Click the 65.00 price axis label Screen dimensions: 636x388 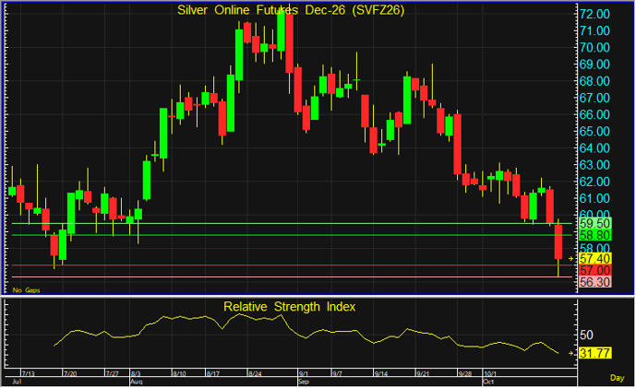point(594,132)
